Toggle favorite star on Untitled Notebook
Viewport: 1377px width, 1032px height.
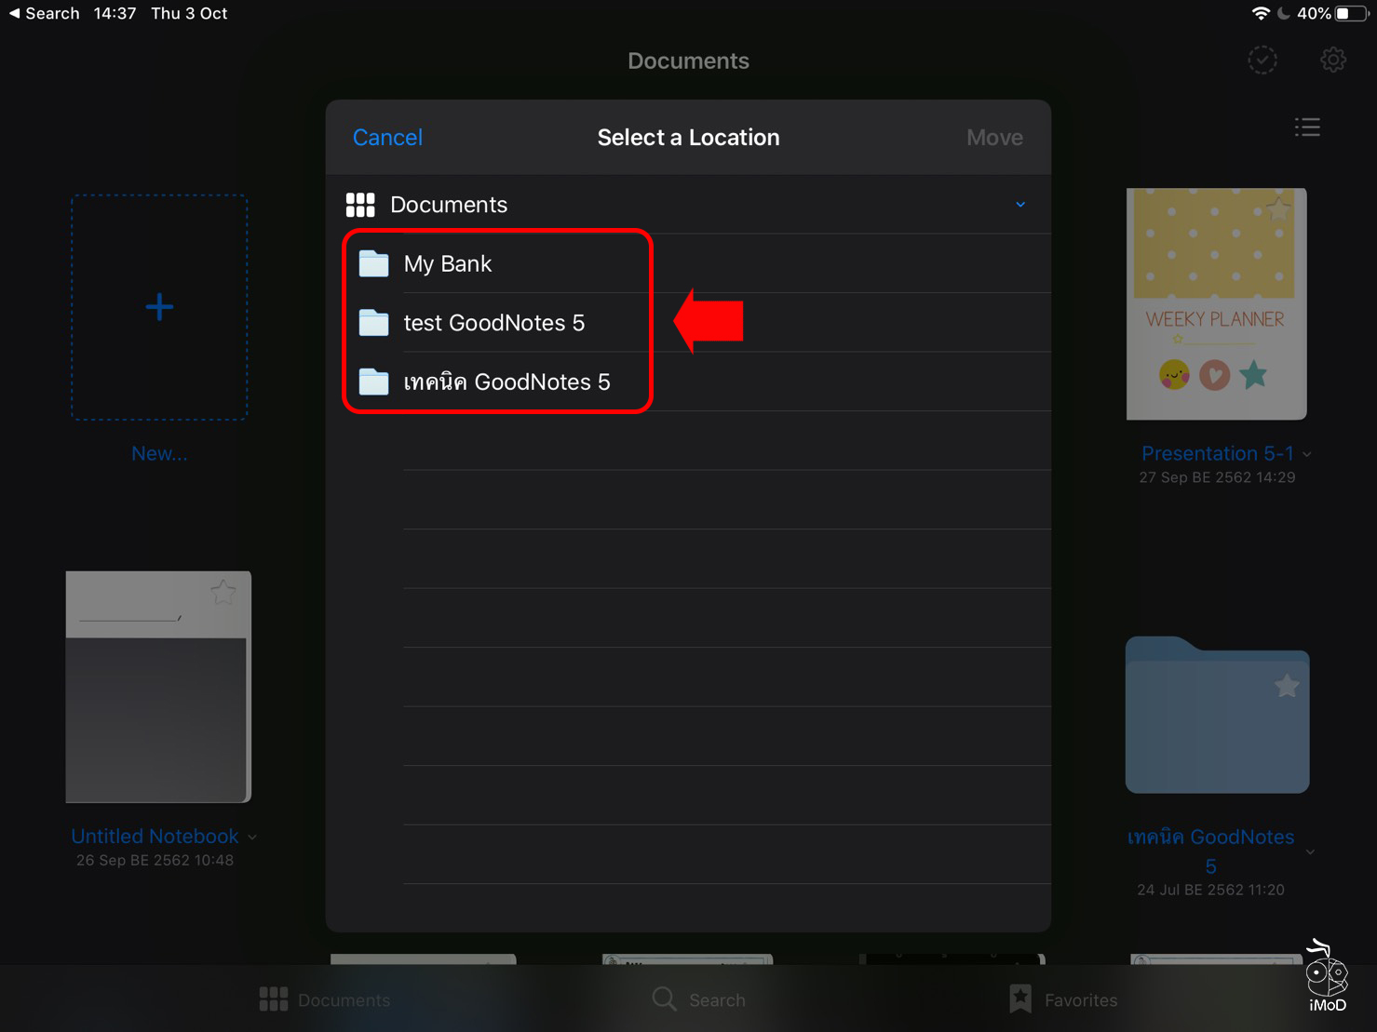(x=223, y=592)
